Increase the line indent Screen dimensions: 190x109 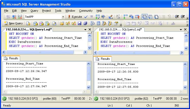[x=183, y=17]
